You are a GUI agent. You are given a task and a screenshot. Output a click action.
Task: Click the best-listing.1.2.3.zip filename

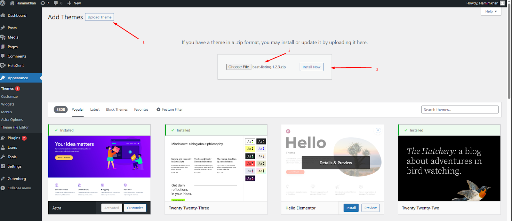[x=269, y=67]
